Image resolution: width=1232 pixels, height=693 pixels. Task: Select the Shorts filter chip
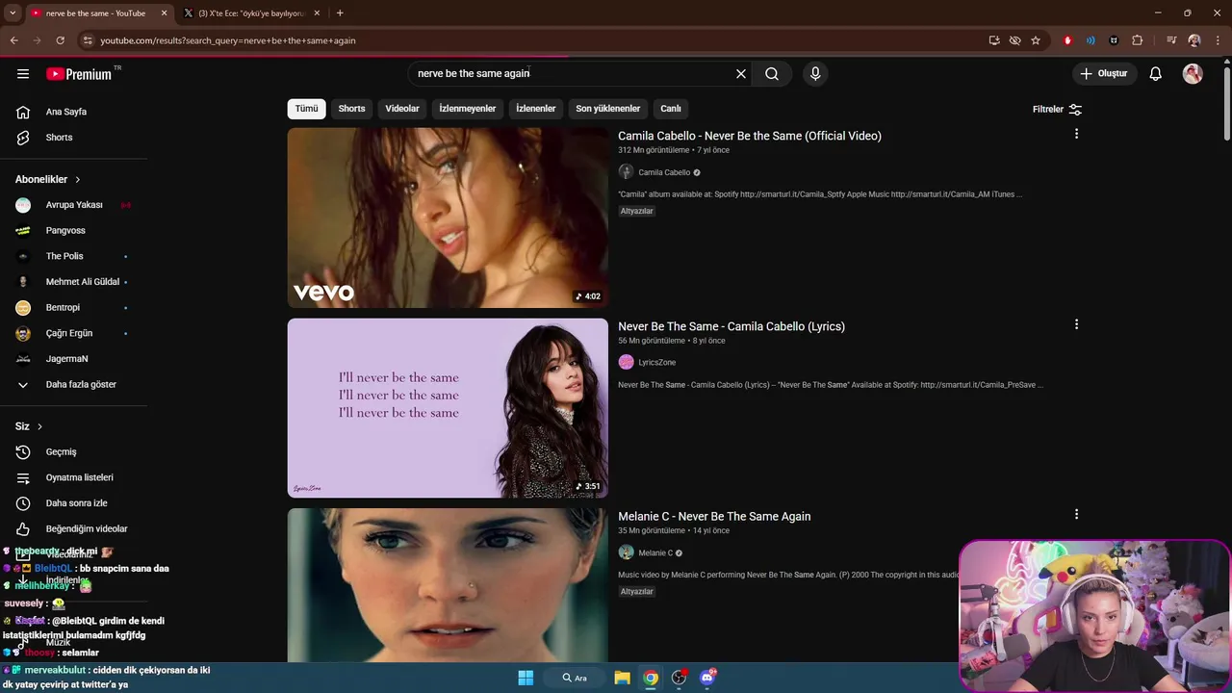point(351,109)
